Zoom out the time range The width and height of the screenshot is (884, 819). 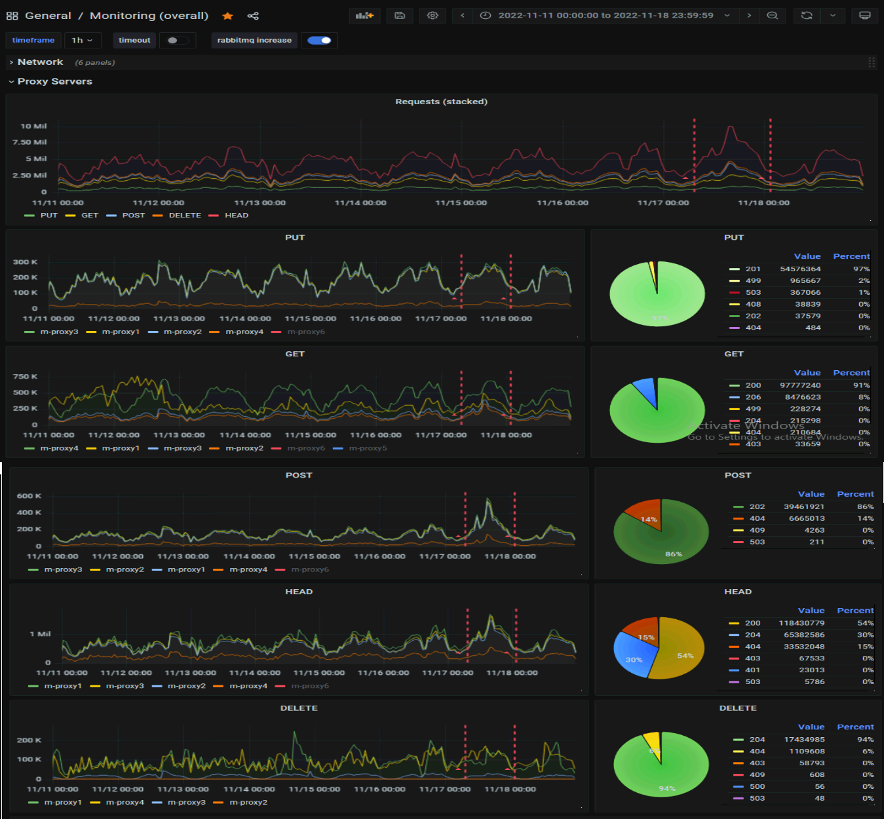pos(773,16)
